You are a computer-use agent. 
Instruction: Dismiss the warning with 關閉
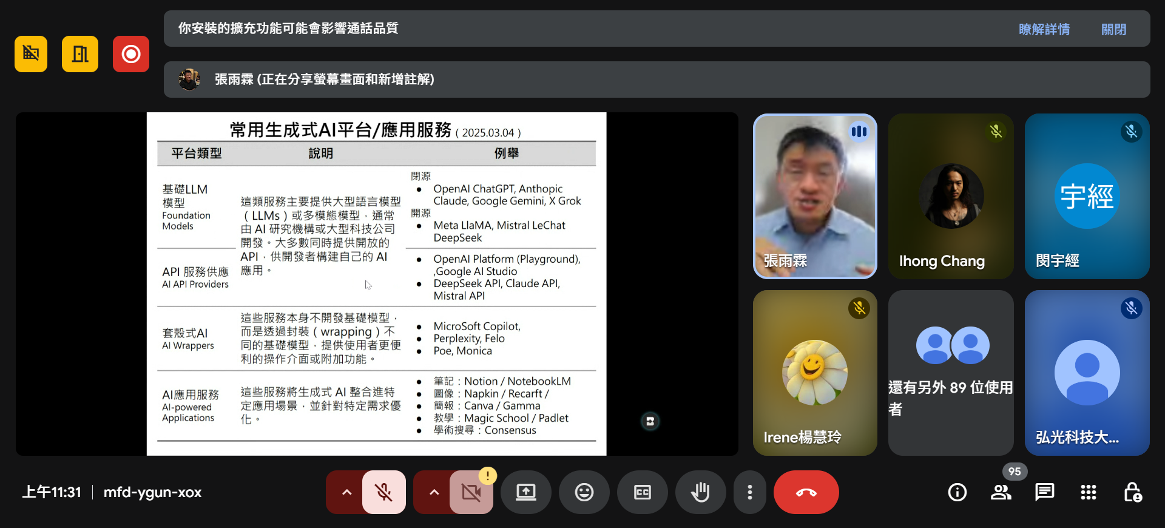[1113, 29]
